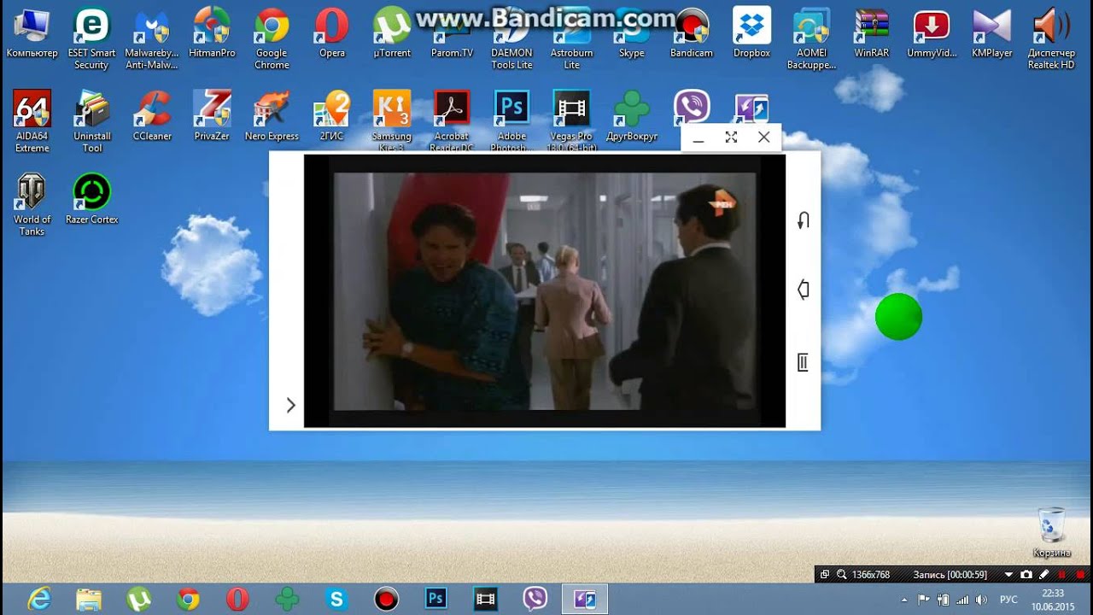1093x615 pixels.
Task: Open the clock showing 22:33
Action: coord(1053,600)
